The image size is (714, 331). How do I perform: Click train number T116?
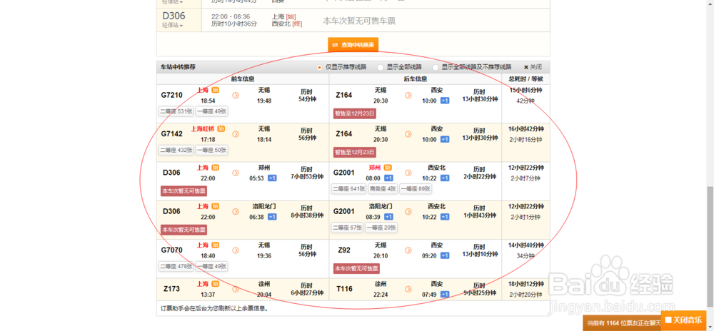click(344, 288)
